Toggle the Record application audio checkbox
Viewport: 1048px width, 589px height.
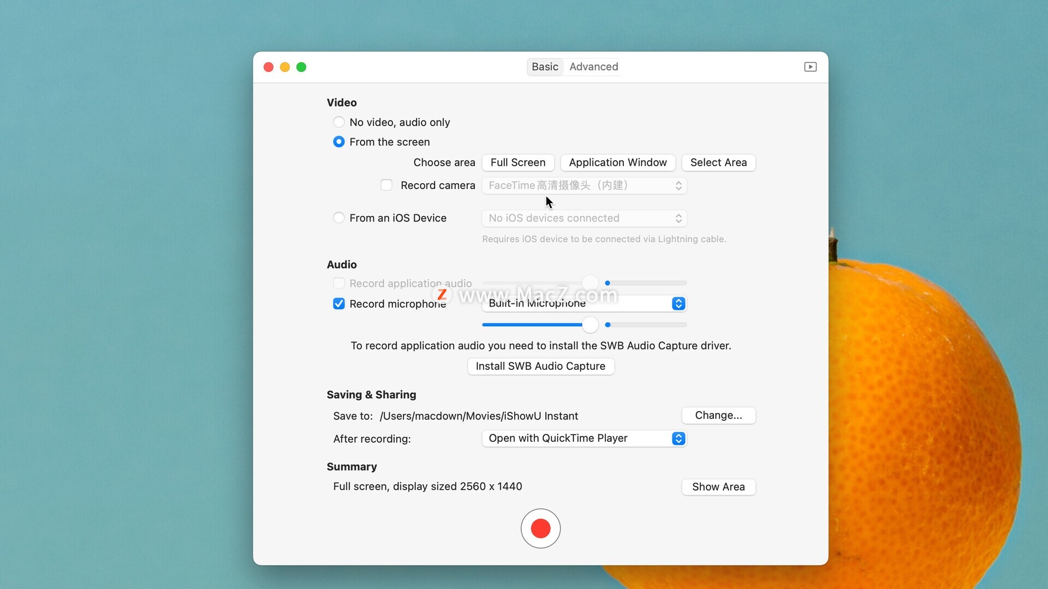(339, 283)
